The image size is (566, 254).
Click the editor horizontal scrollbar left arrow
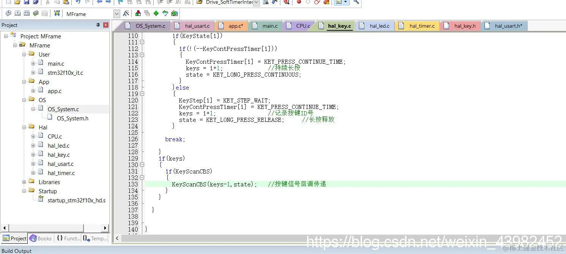tap(117, 238)
